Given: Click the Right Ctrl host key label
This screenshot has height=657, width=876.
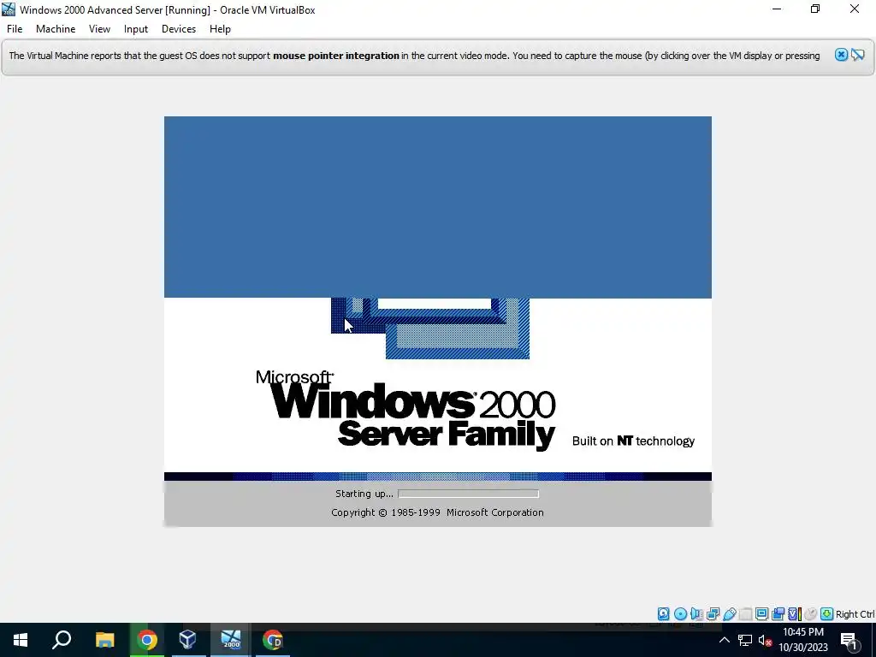Looking at the screenshot, I should (855, 614).
